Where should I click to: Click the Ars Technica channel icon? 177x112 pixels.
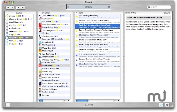pos(40,54)
